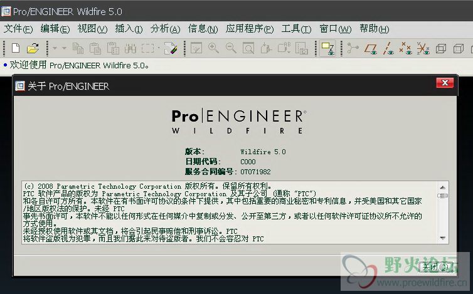The image size is (473, 294).
Task: Open the 应用程序(P) menu
Action: tap(250, 29)
